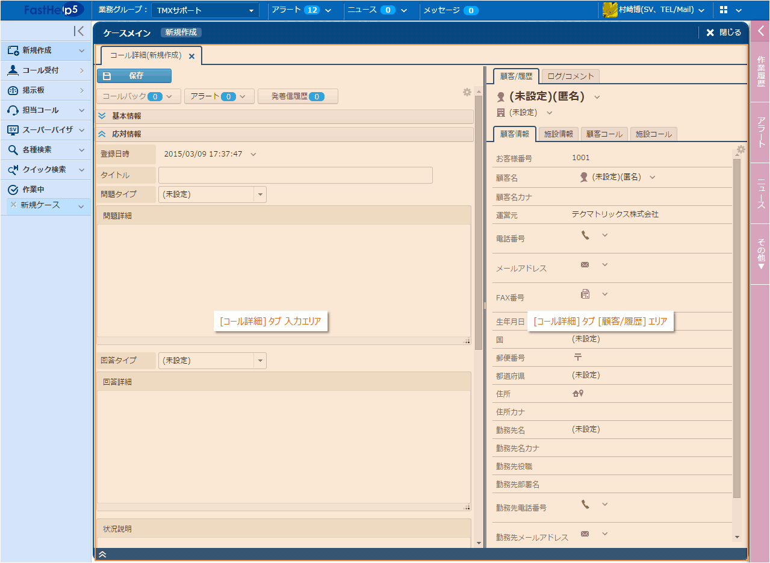The width and height of the screenshot is (770, 563).
Task: Click the phone icon next to 電話番号
Action: [585, 235]
